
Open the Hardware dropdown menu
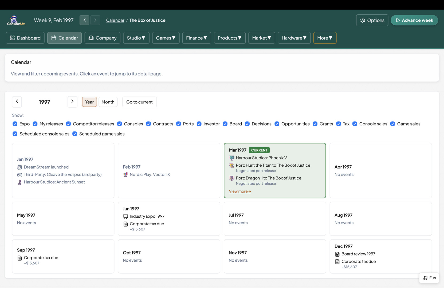coord(294,38)
